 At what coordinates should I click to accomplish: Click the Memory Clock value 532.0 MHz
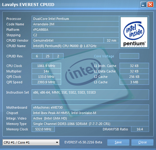[43, 129]
